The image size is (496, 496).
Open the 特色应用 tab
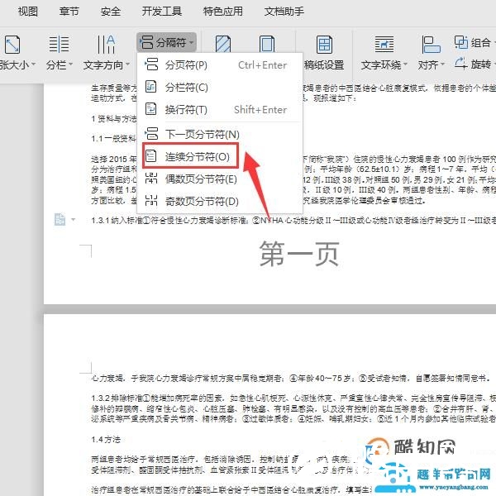coord(223,12)
